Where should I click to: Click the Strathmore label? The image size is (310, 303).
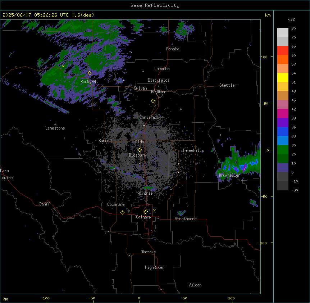[186, 219]
